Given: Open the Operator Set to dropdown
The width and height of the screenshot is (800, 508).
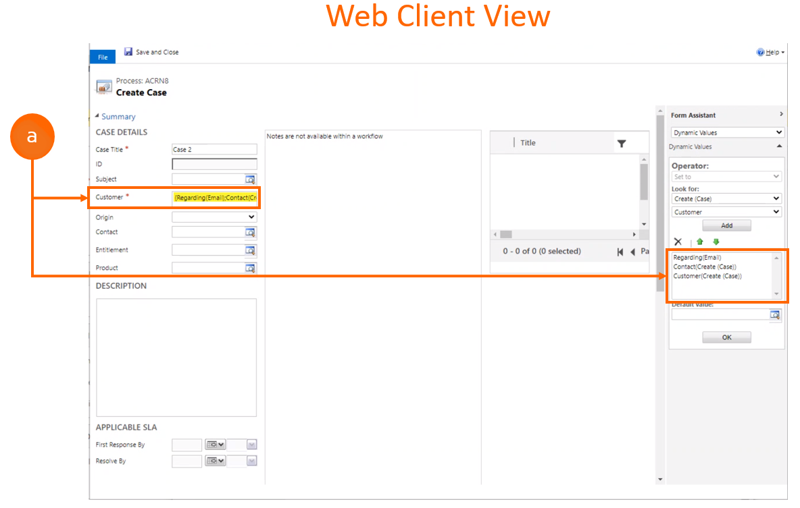Looking at the screenshot, I should (726, 176).
